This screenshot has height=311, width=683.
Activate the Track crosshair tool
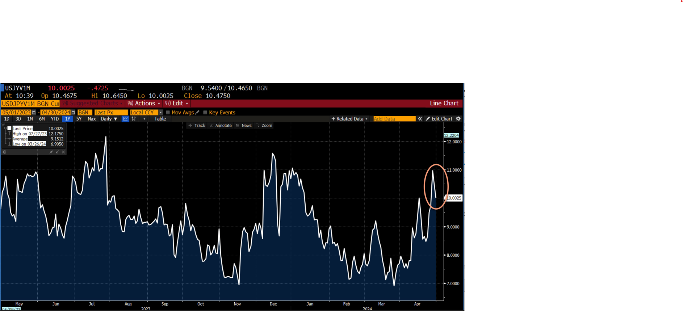197,126
